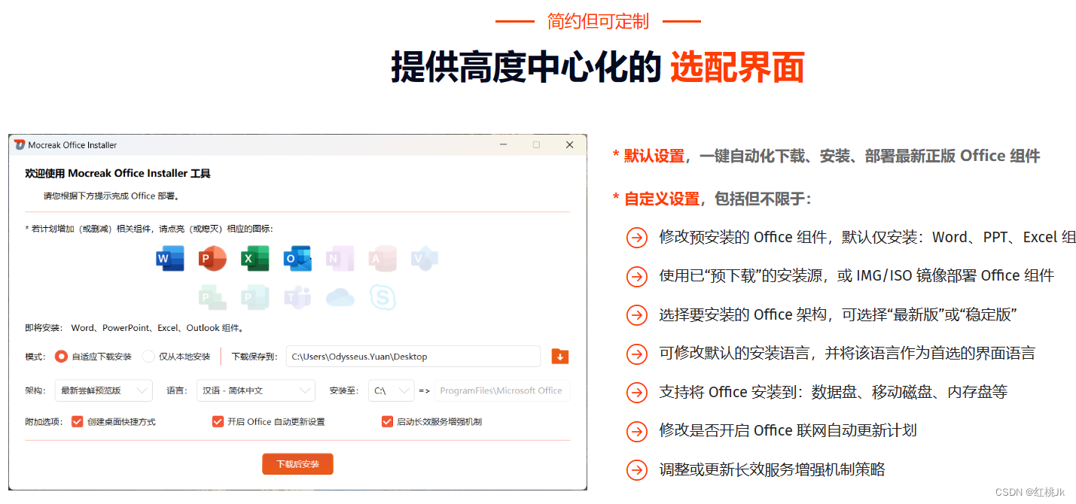The image size is (1076, 504).
Task: Toggle the Outlook component icon
Action: click(297, 258)
